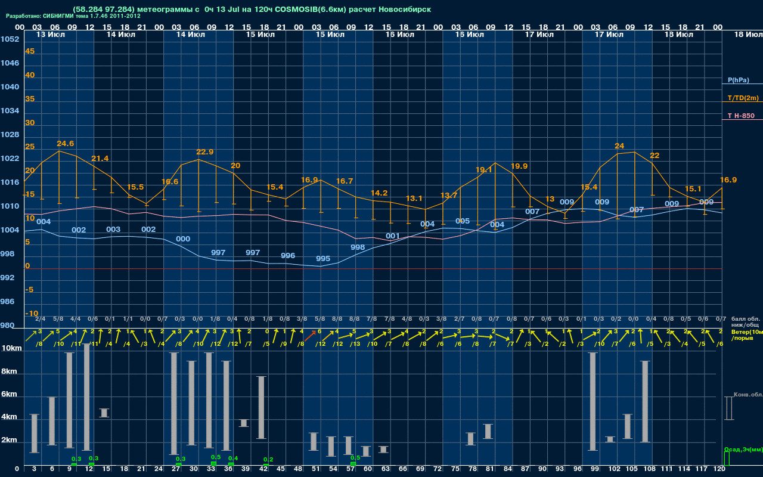Click the /13 wind gust value
The image size is (763, 477).
(x=355, y=344)
